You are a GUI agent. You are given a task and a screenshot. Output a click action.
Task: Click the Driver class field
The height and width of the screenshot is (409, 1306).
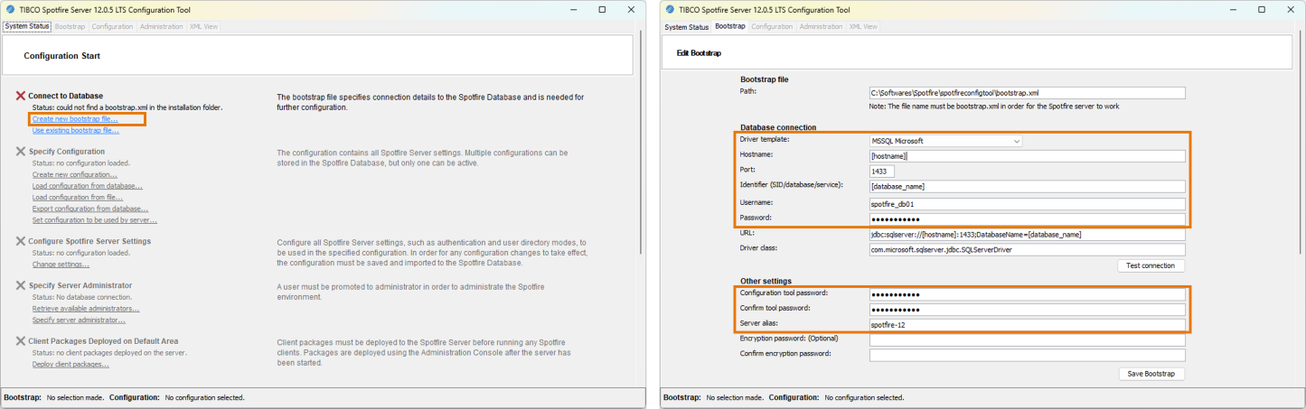click(x=1027, y=248)
